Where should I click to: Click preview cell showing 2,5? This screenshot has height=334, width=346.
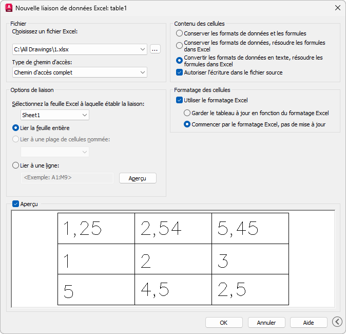click(250, 290)
